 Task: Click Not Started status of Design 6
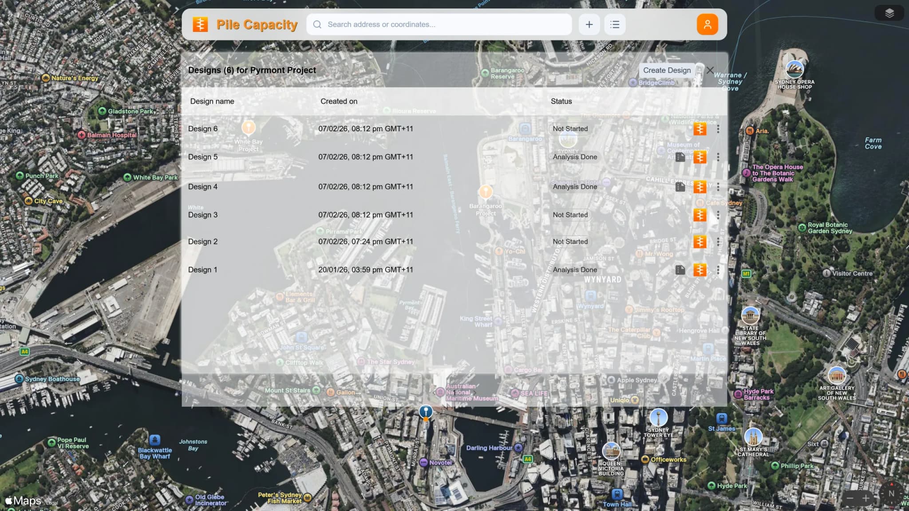click(570, 129)
